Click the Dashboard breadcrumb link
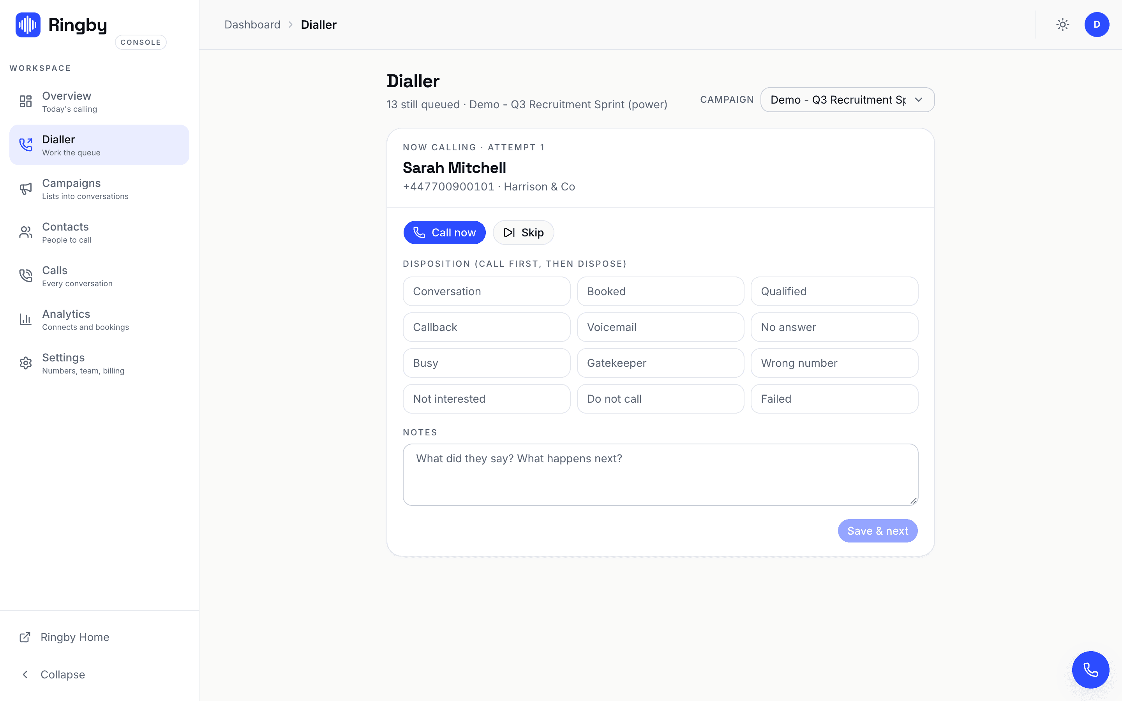1122x701 pixels. [252, 25]
